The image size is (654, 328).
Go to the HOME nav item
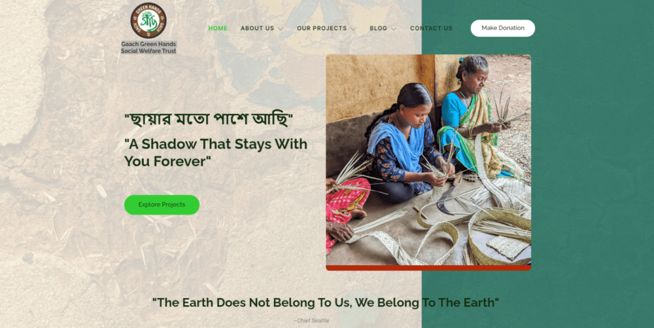point(218,28)
